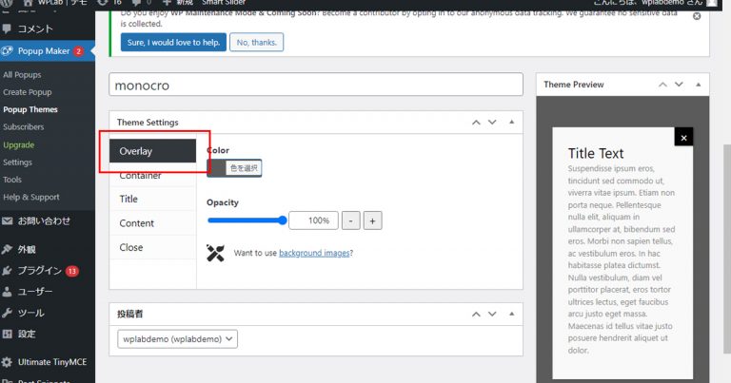The image size is (731, 383).
Task: Click the plugins icon in sidebar
Action: tap(8, 271)
